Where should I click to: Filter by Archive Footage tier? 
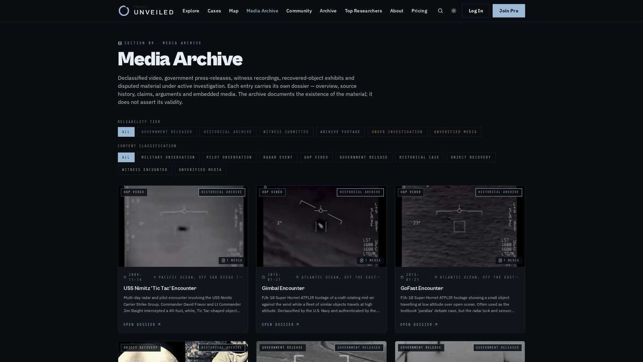coord(340,132)
